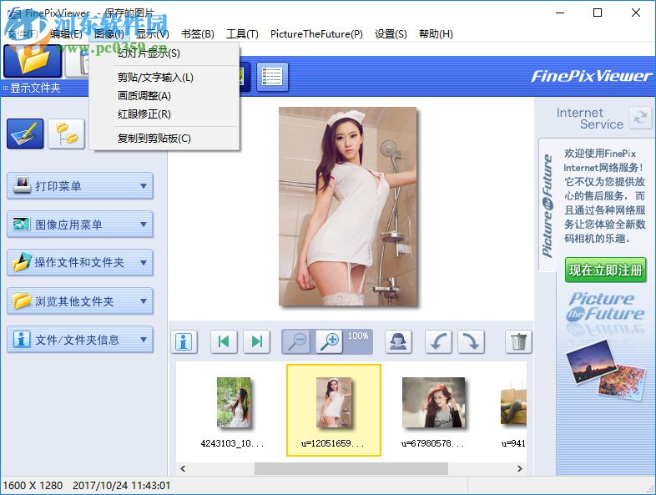
Task: Expand the 打印菜单 dropdown arrow
Action: click(144, 186)
